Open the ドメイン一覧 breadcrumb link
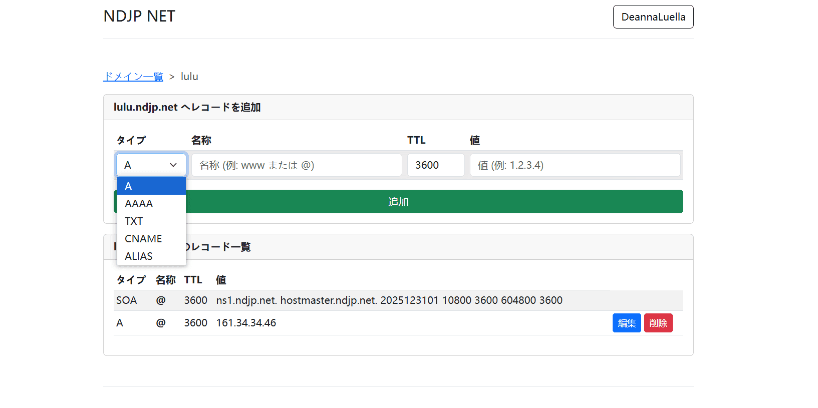 [x=133, y=77]
